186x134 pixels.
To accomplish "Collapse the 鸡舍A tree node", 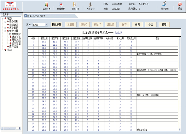I will (x=2, y=19).
